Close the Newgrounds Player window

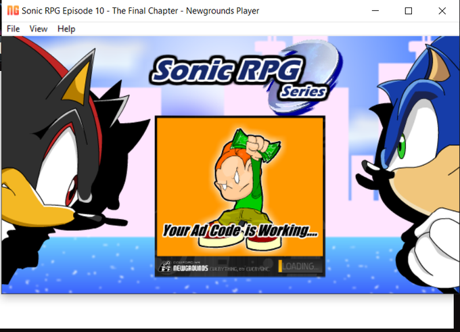(x=442, y=11)
